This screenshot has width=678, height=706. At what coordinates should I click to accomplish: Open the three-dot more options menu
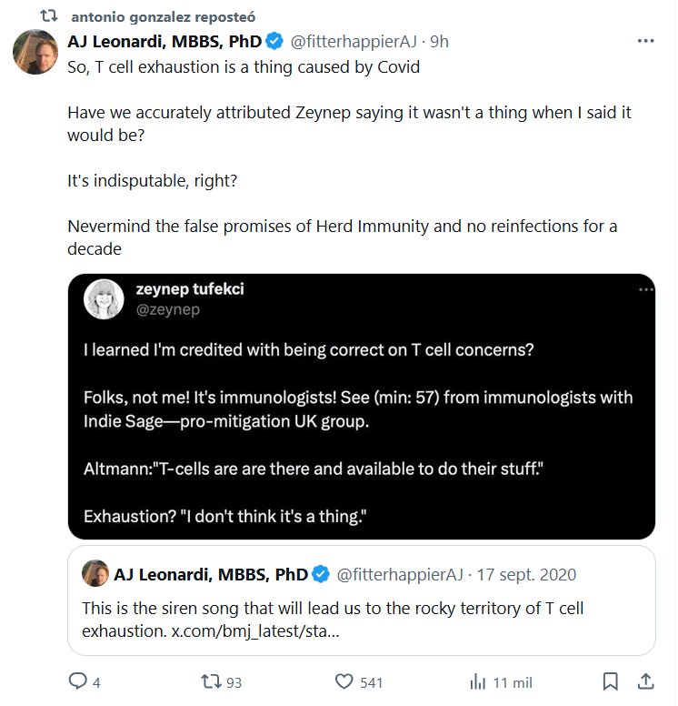click(645, 41)
